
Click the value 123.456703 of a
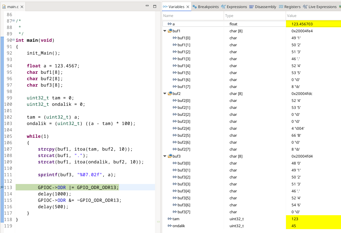pyautogui.click(x=302, y=24)
